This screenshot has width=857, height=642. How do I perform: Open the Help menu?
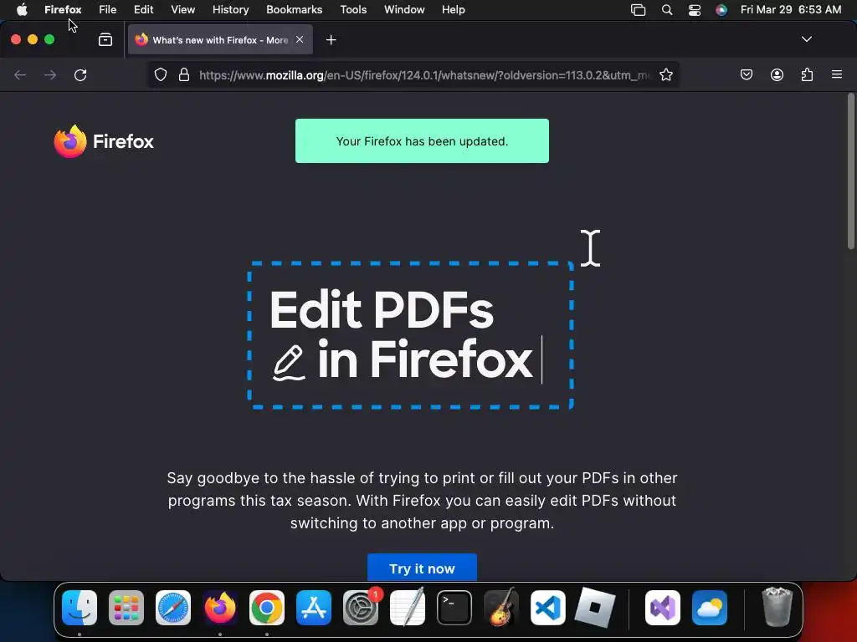pyautogui.click(x=453, y=10)
